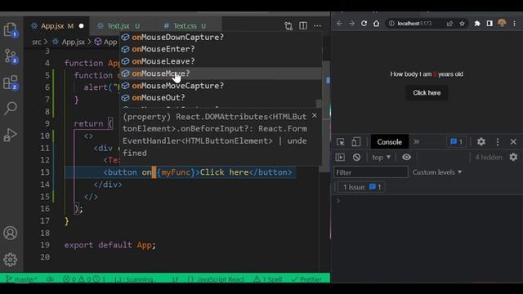Switch to the App.jsx editor tab
This screenshot has width=523, height=294.
coord(56,25)
